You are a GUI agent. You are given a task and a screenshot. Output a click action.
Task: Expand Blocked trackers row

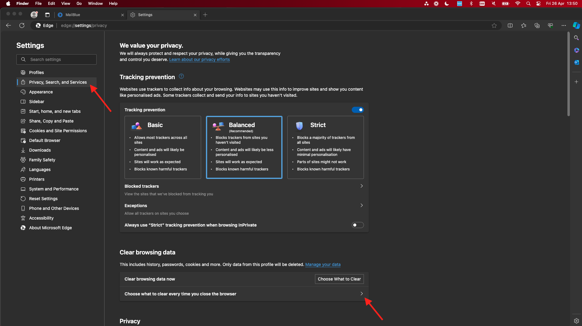tap(244, 190)
